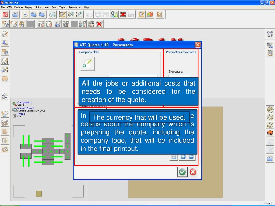Click the four-panel grid icon in left sidebar

pos(5,149)
